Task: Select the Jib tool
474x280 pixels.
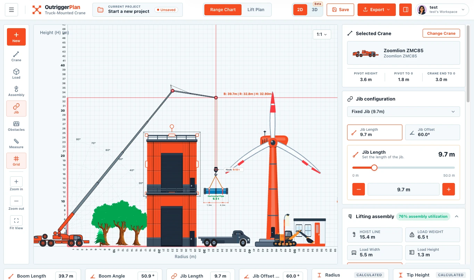Action: (x=16, y=109)
